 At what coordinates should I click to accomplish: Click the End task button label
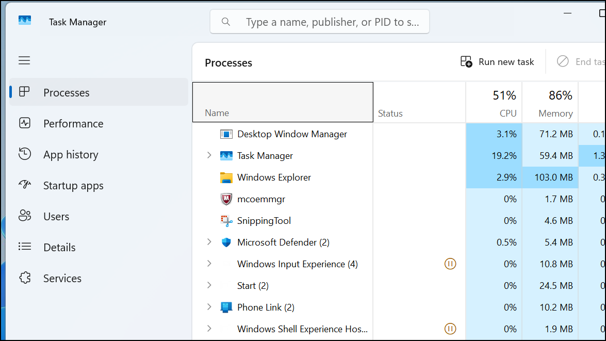coord(590,62)
